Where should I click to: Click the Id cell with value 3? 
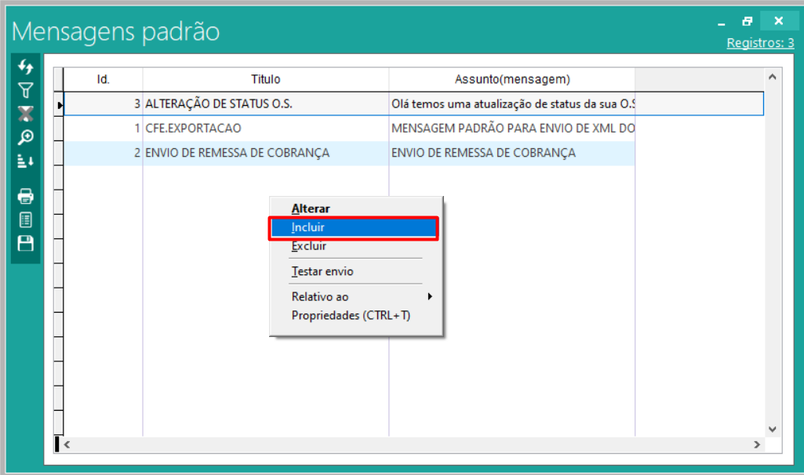coord(103,104)
